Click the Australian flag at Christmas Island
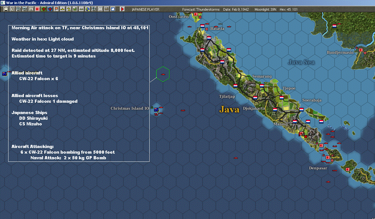375x219 pixels. [156, 109]
